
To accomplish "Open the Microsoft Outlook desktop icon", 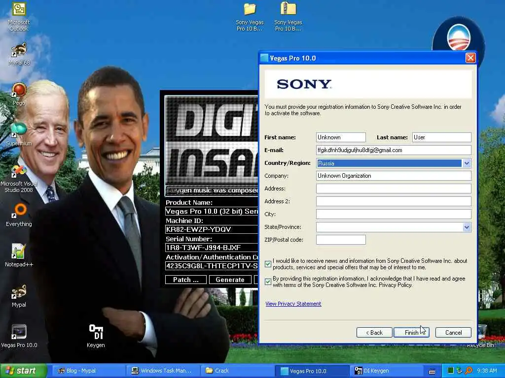I will [19, 17].
